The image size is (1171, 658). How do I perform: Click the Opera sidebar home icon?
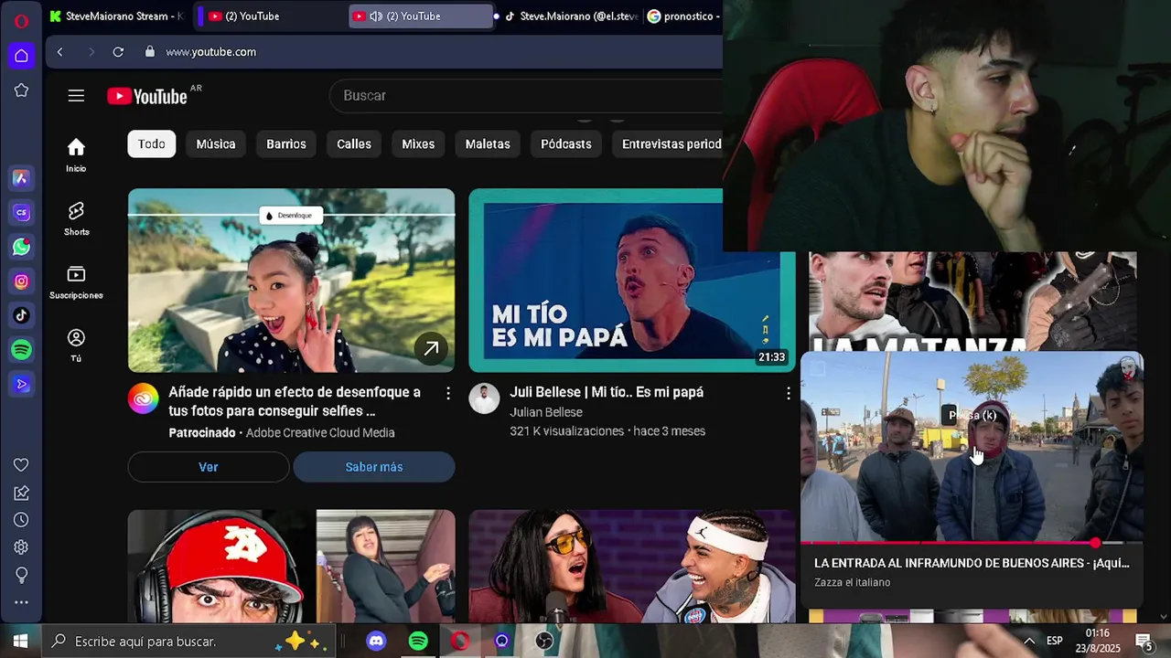point(21,56)
